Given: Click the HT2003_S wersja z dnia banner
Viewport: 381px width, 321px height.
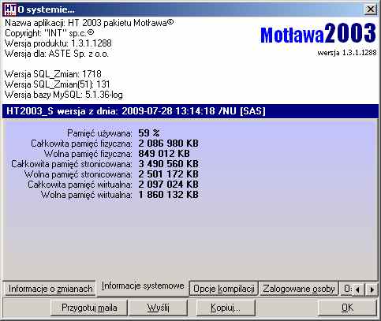Looking at the screenshot, I should (x=190, y=110).
